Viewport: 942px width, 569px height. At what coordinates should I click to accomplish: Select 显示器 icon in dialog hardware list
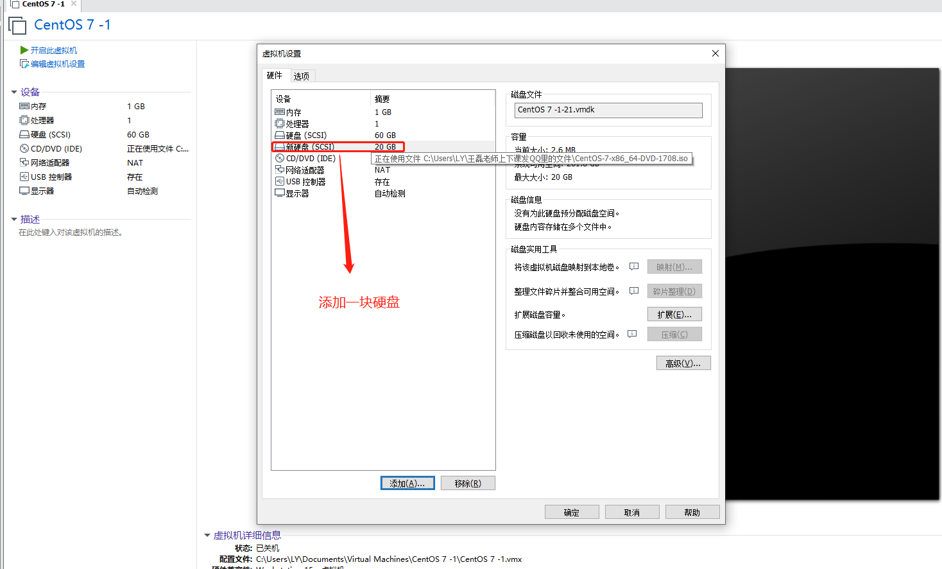click(280, 193)
